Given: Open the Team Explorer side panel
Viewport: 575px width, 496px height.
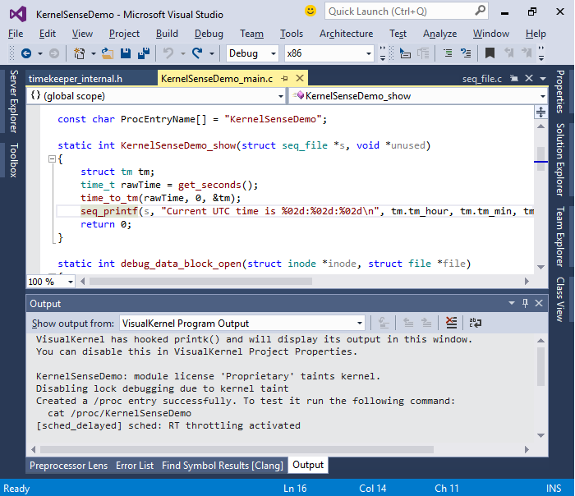Looking at the screenshot, I should [560, 237].
